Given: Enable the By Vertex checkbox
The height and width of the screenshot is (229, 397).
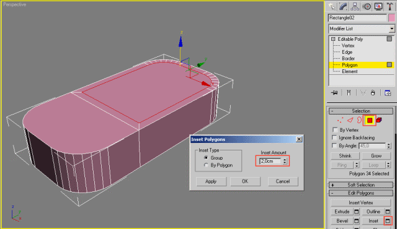Looking at the screenshot, I should click(335, 130).
